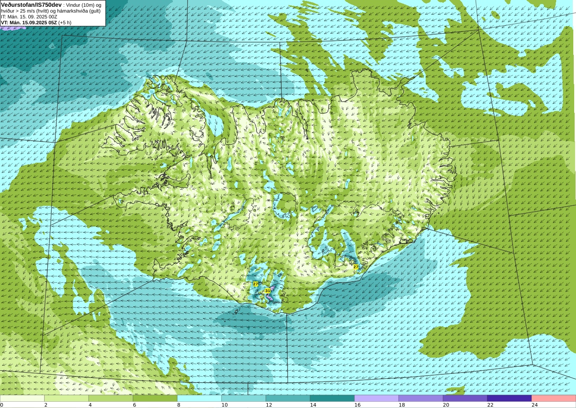Click the 27 gust marker beside the 31 marker

click(256, 284)
